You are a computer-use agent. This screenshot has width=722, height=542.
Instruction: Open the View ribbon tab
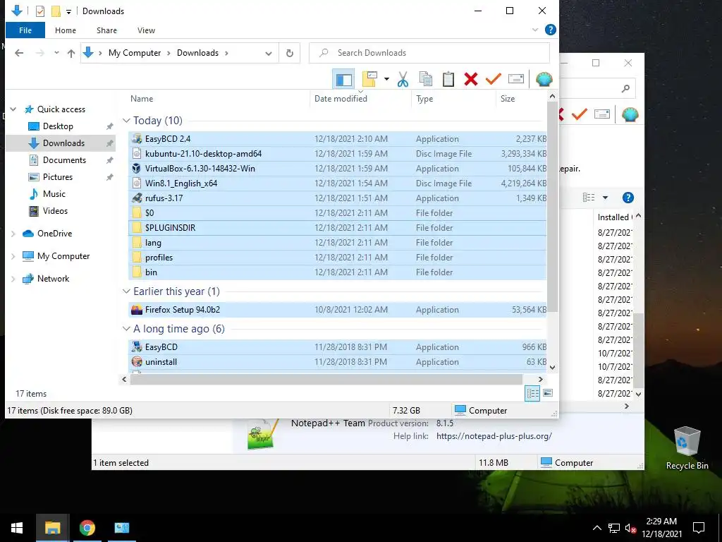146,30
